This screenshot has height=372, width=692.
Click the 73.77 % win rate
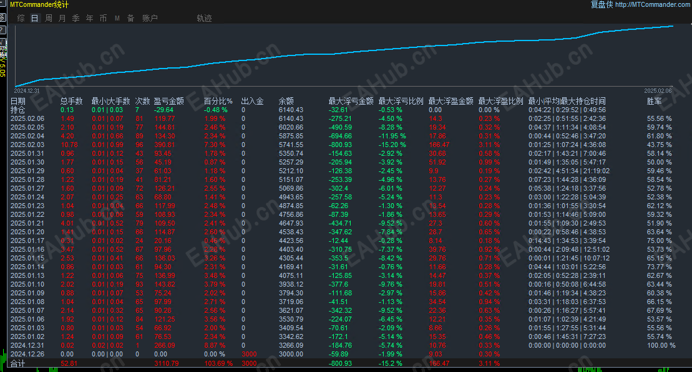[x=660, y=267]
